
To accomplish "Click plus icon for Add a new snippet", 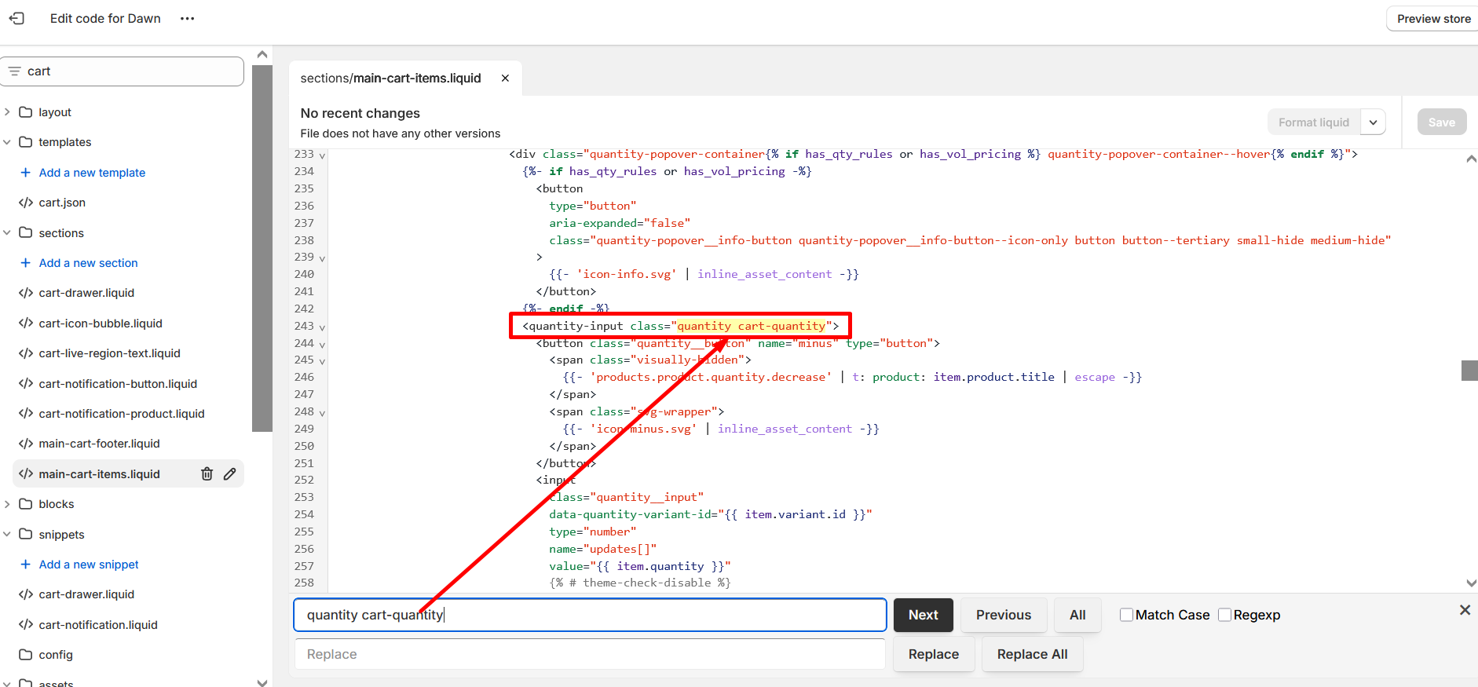I will [26, 564].
